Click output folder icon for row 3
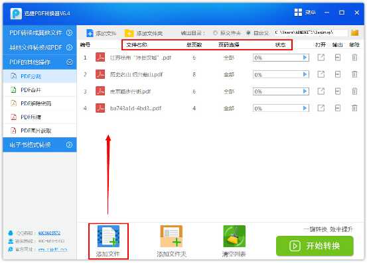 coord(338,91)
